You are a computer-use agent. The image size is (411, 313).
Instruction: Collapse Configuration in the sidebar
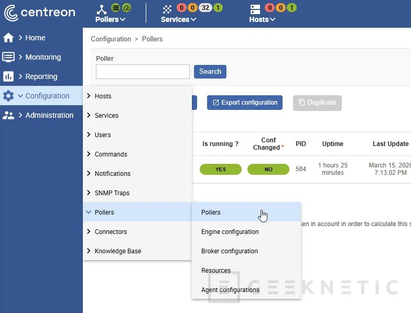click(41, 96)
